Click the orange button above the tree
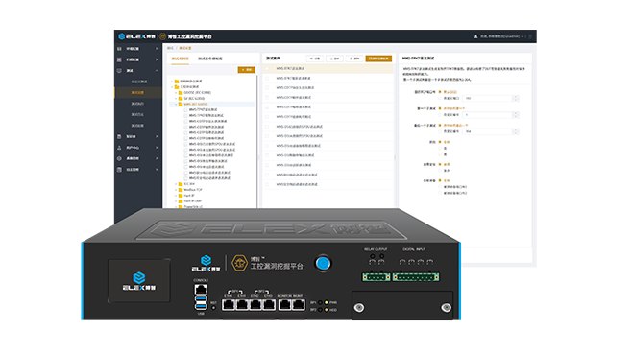Viewport: 632px width, 353px height. coord(246,70)
